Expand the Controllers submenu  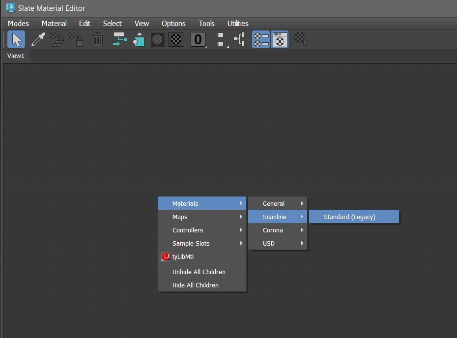[202, 230]
